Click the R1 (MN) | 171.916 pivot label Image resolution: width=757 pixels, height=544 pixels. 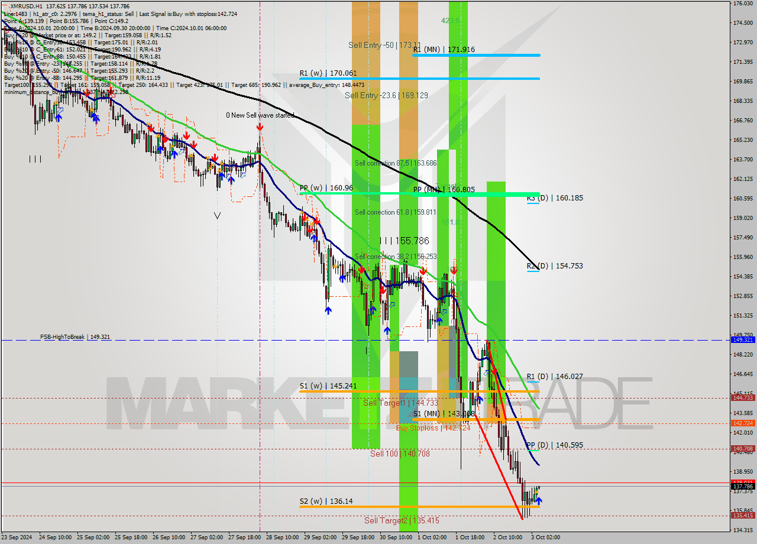(444, 50)
